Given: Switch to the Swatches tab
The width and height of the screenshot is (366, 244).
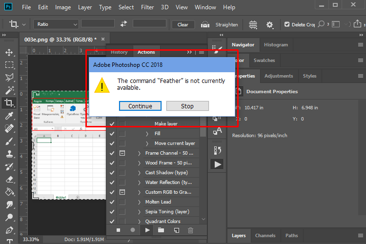Looking at the screenshot, I should pos(264,60).
